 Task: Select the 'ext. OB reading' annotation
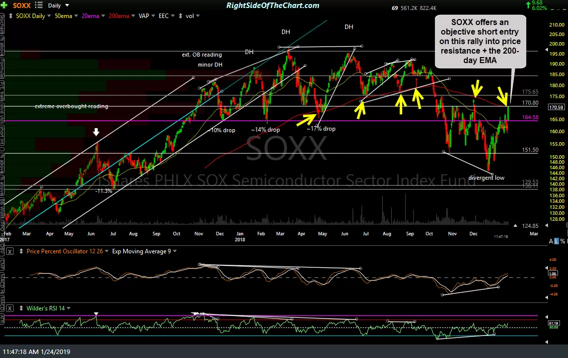point(202,55)
